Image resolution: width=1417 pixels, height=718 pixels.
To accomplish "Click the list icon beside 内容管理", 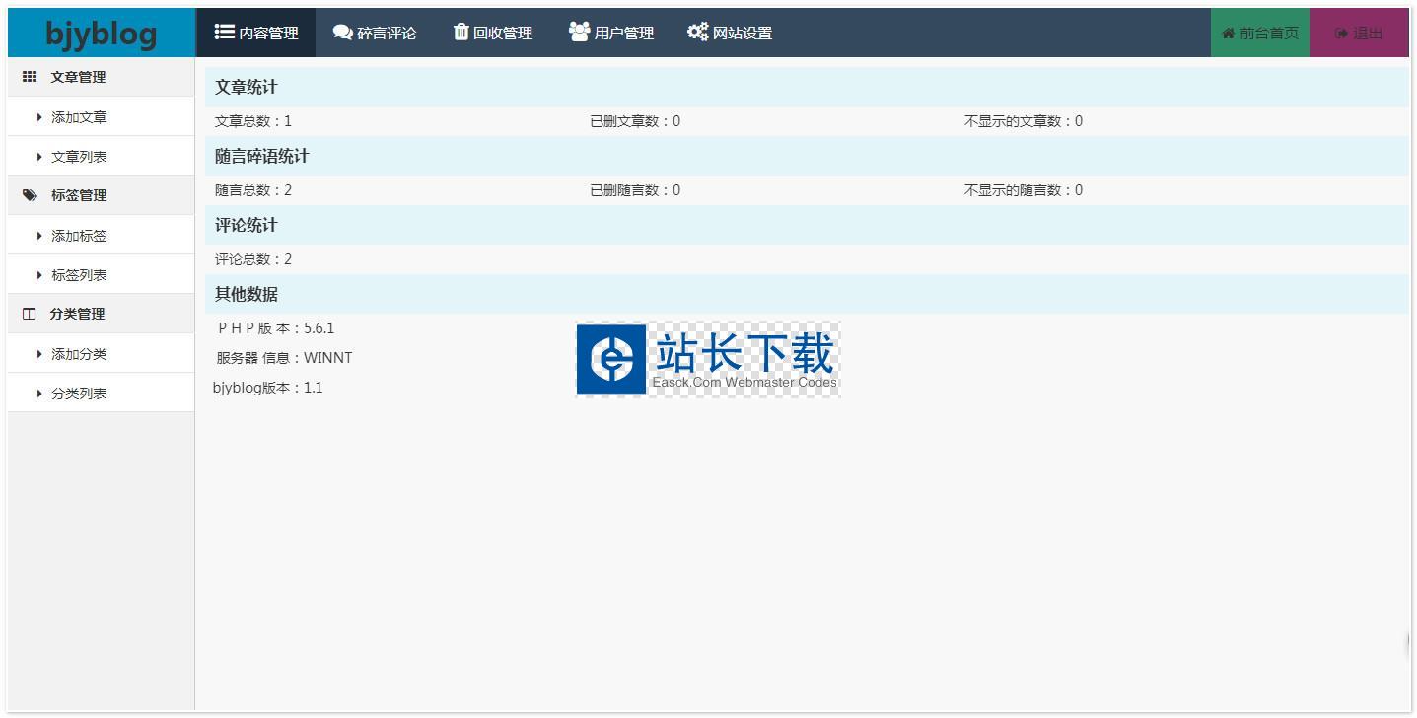I will [225, 32].
